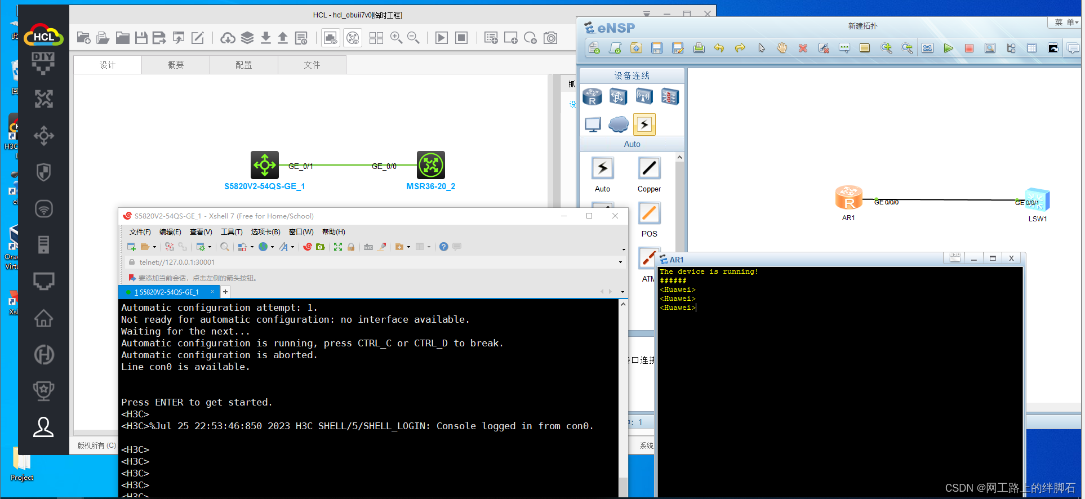
Task: Click the eNSP cable list scrollbar up arrow
Action: click(679, 158)
